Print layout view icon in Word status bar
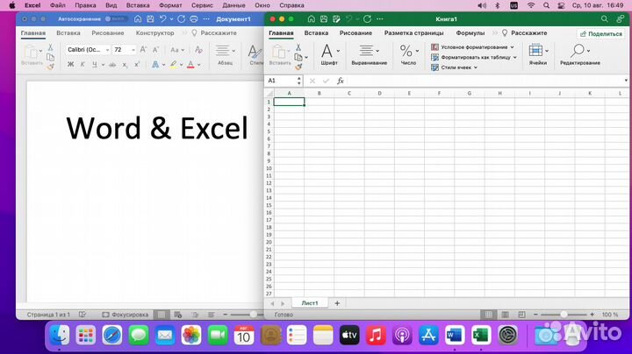This screenshot has width=632, height=354. 162,315
